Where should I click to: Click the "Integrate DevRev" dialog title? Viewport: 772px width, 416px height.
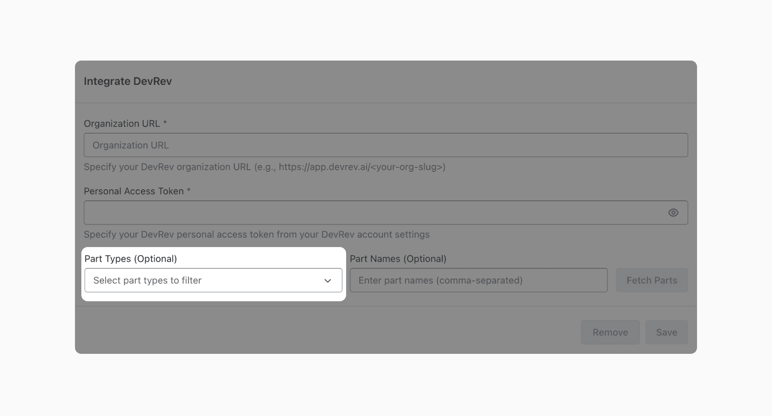[x=128, y=81]
